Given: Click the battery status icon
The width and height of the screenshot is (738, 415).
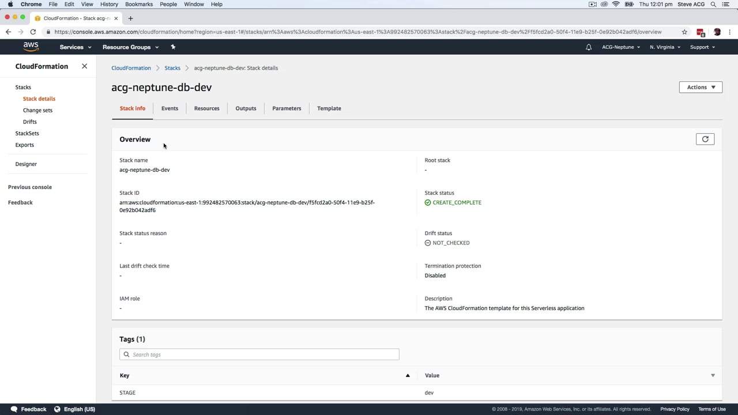Looking at the screenshot, I should pos(628,4).
